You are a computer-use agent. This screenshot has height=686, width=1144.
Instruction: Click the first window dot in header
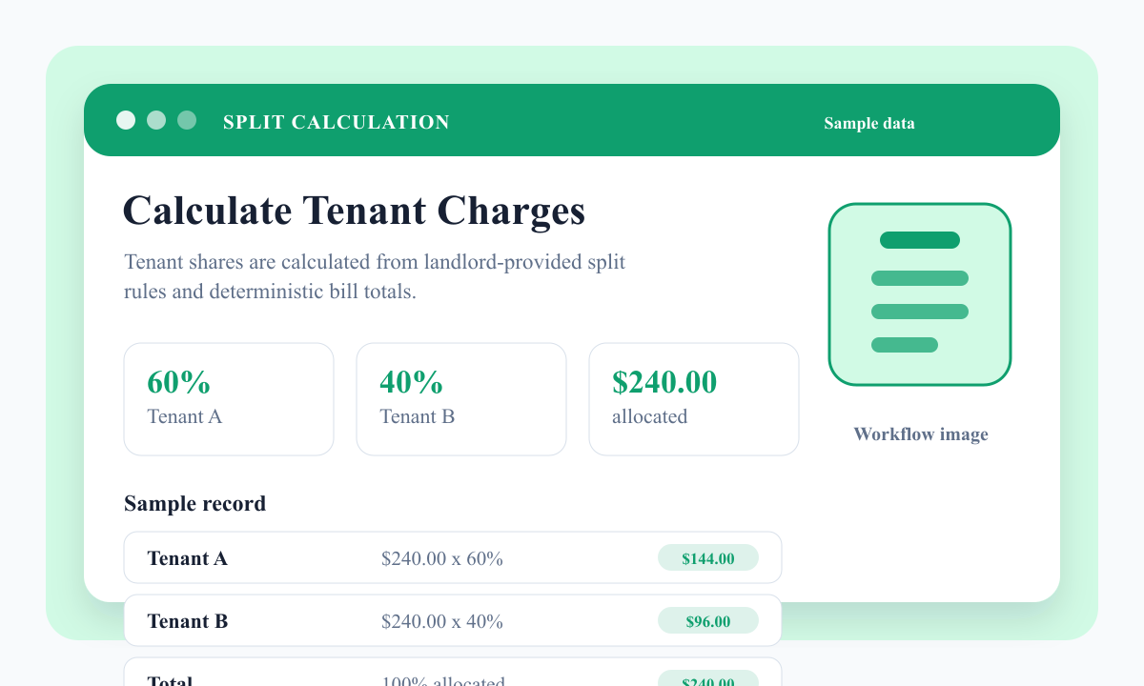click(126, 120)
